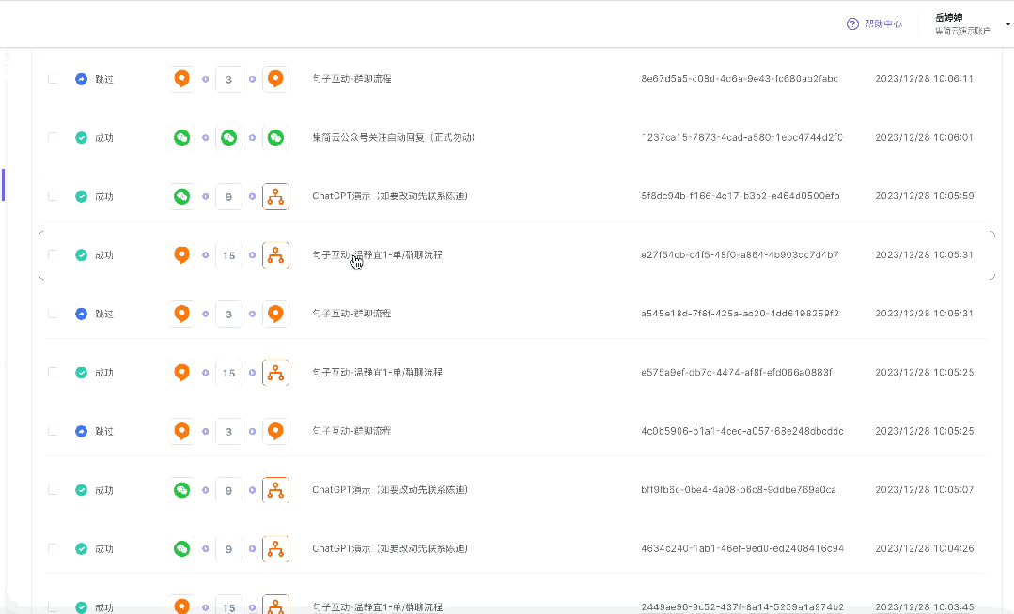Click path-branch icon of e27f54cb row

(275, 255)
